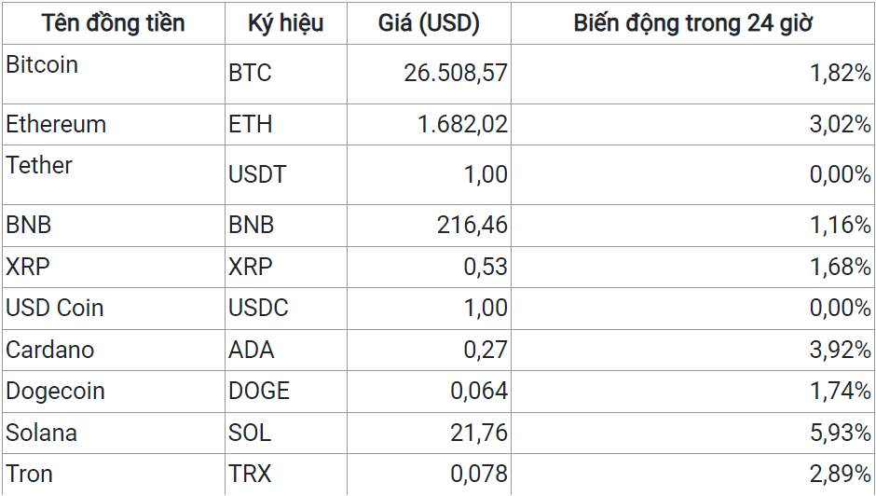The height and width of the screenshot is (496, 876).
Task: Click the 'Biến động trong 24 giờ' header
Action: [x=693, y=23]
